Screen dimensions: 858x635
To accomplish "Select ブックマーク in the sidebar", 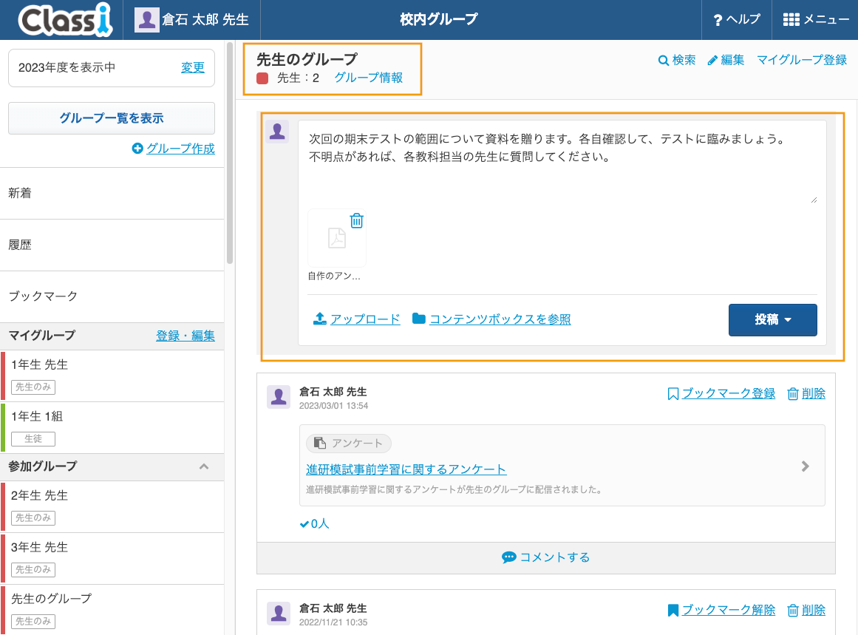I will (x=112, y=296).
